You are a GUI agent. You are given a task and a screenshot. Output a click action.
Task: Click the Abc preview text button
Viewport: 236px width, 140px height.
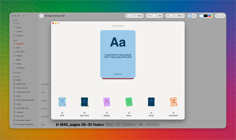pyautogui.click(x=218, y=16)
